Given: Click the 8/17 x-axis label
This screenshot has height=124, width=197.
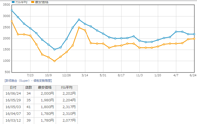Looking at the screenshot, I should [x=121, y=75].
